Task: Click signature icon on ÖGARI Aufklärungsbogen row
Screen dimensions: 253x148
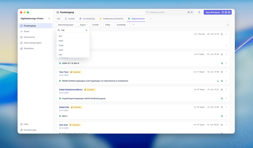Action: (218, 81)
